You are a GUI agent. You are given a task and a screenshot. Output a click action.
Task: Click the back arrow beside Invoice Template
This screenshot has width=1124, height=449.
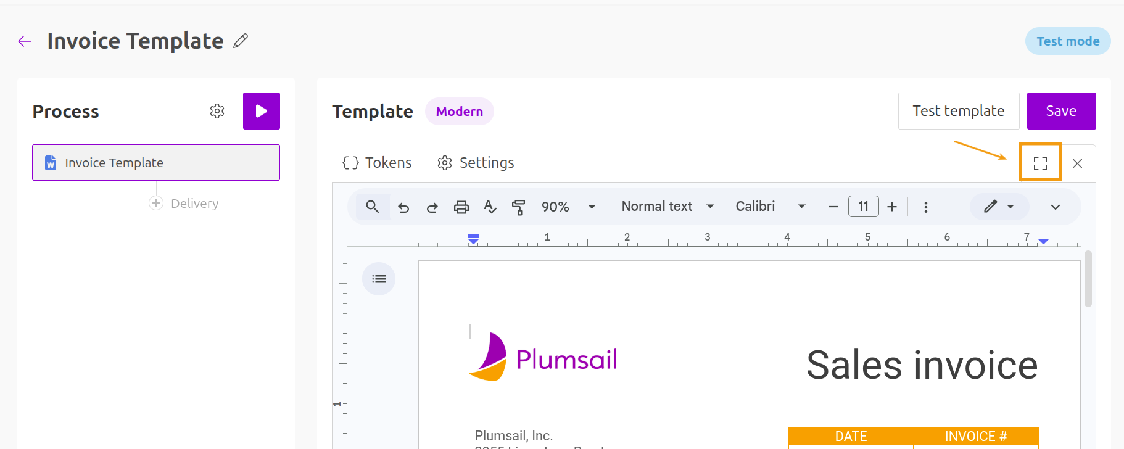coord(25,41)
